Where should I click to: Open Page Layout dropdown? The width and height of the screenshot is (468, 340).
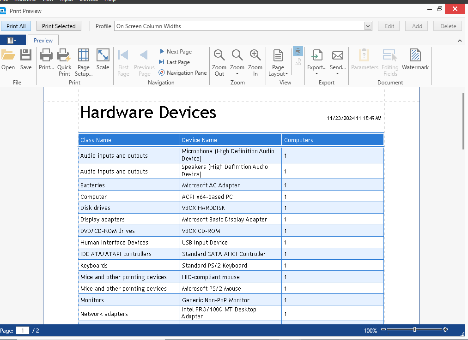(x=278, y=62)
